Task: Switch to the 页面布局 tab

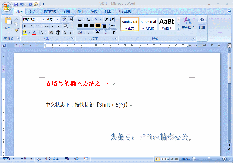Action: point(50,11)
